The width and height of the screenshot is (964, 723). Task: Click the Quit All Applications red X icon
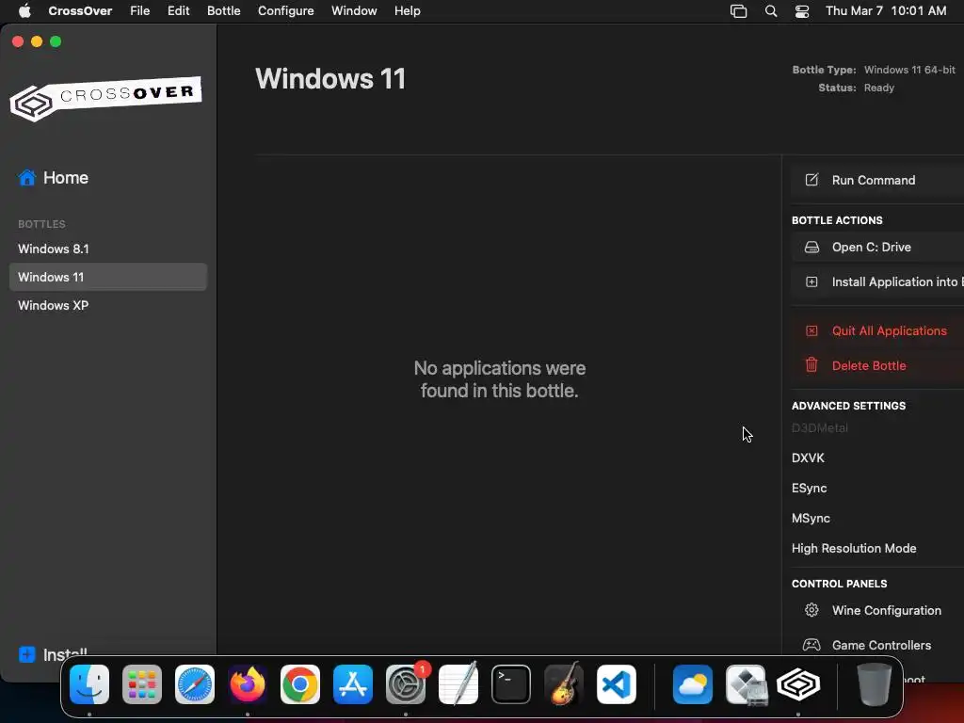tap(811, 330)
